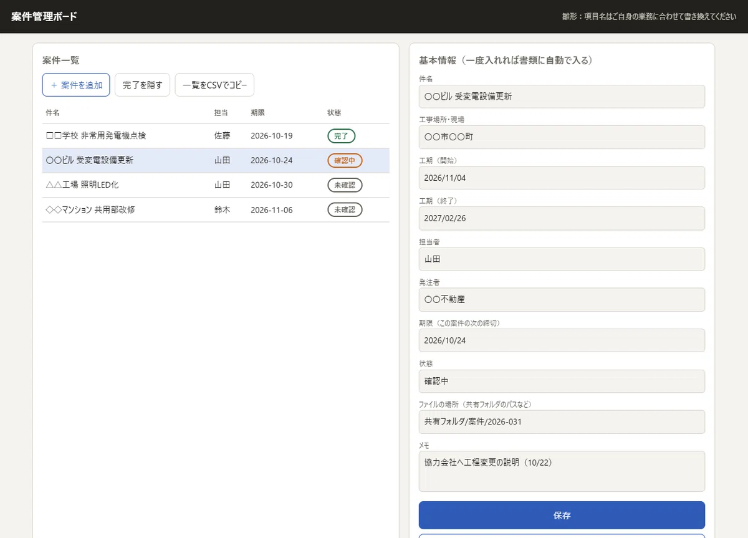
Task: Click the 状態 column header
Action: point(334,113)
